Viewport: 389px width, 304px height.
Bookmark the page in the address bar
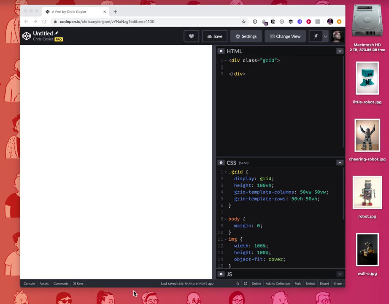(243, 22)
